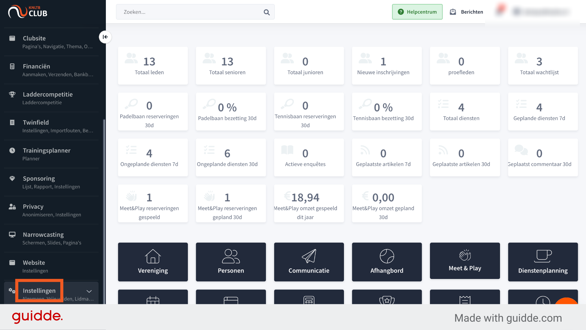
Task: Select Trainingsplanner in the sidebar
Action: pyautogui.click(x=51, y=154)
